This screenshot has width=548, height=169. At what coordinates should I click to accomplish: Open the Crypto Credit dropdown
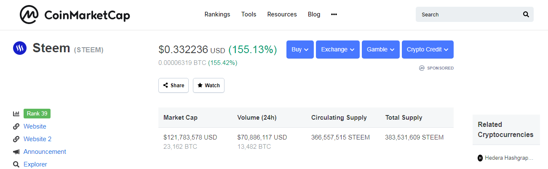point(427,49)
